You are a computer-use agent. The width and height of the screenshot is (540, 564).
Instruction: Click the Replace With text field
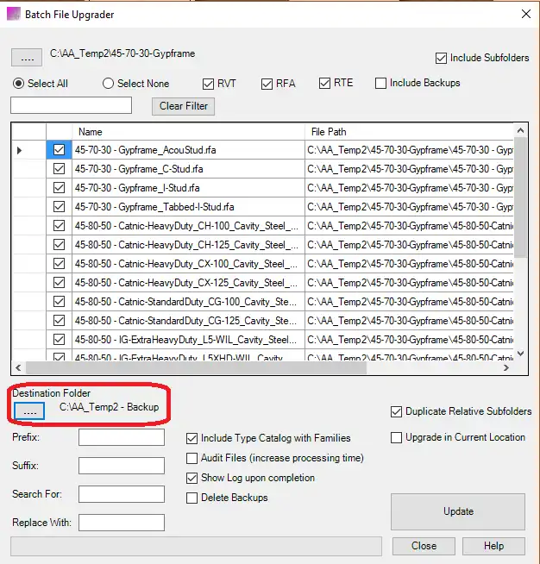point(121,523)
